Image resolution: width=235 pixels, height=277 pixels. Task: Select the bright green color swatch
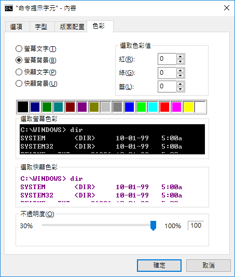pyautogui.click(x=141, y=107)
